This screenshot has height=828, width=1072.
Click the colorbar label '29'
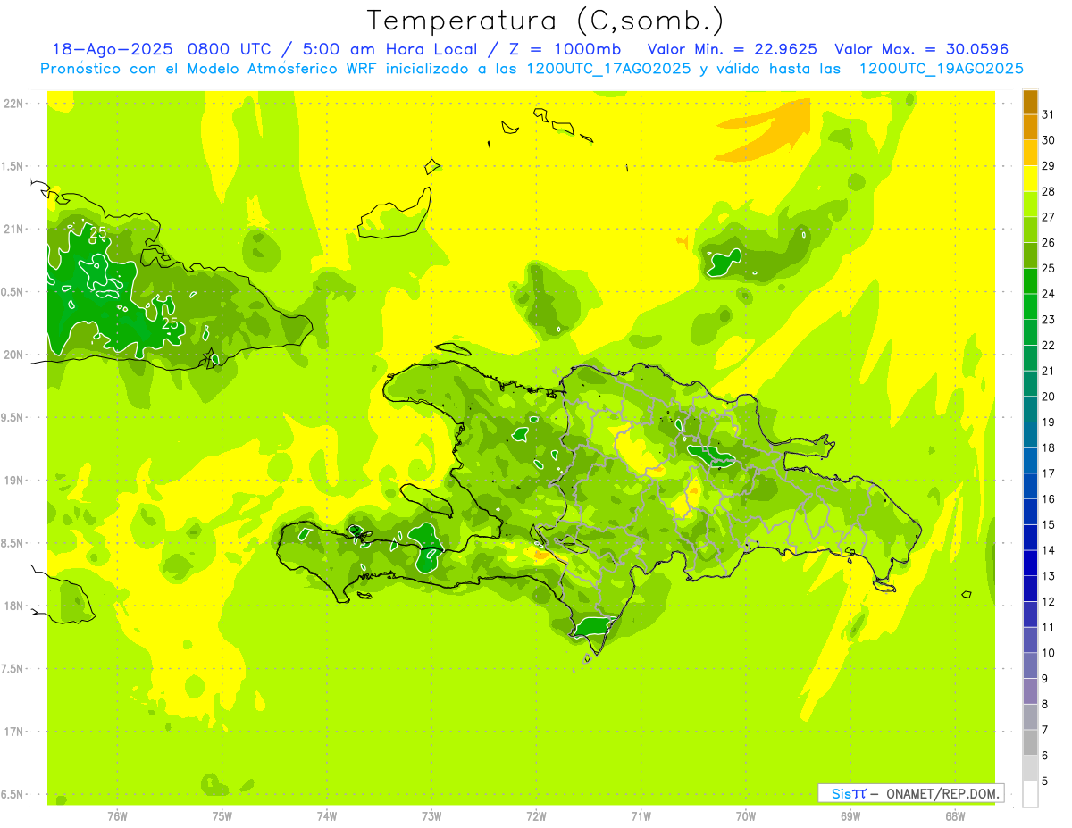tap(1048, 166)
